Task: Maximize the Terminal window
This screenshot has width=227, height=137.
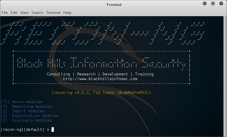Action: 213,3
